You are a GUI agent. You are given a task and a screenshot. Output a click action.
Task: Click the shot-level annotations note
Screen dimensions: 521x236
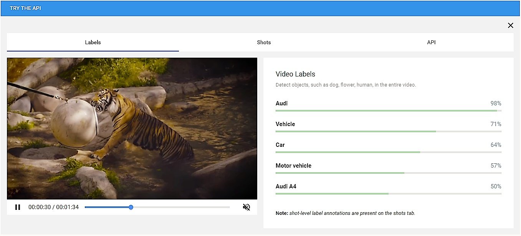pyautogui.click(x=345, y=213)
